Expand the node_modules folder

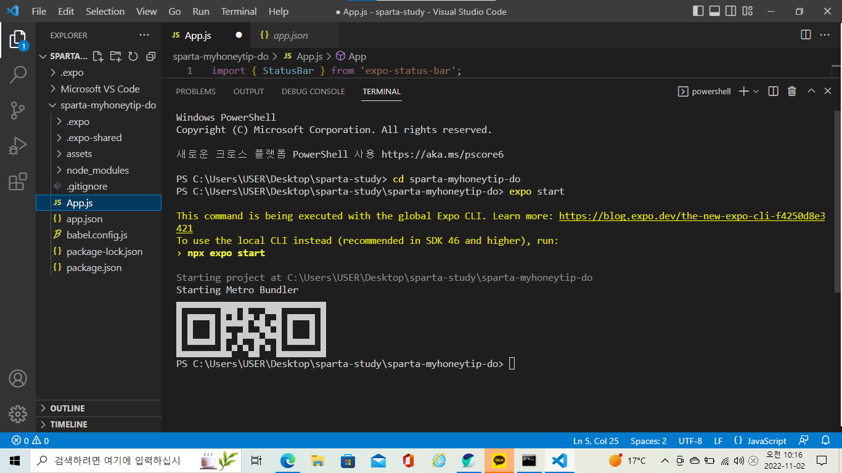(x=99, y=170)
